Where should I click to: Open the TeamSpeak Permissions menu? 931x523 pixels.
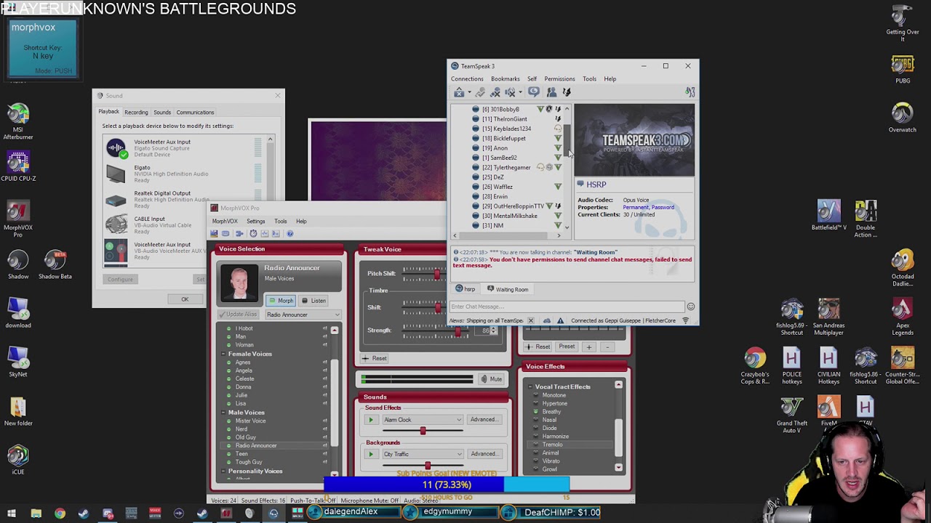[559, 79]
